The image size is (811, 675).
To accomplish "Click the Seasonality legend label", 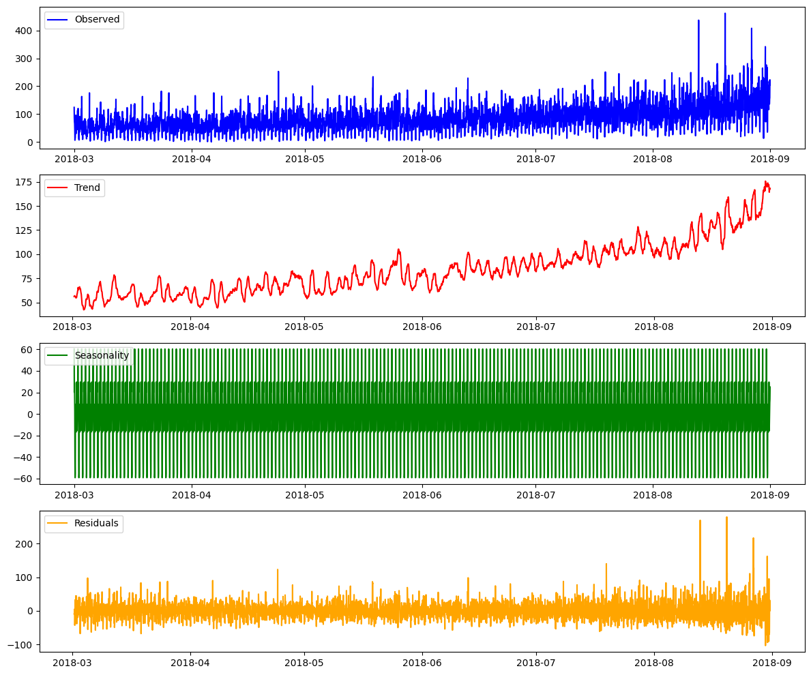I will pyautogui.click(x=102, y=356).
